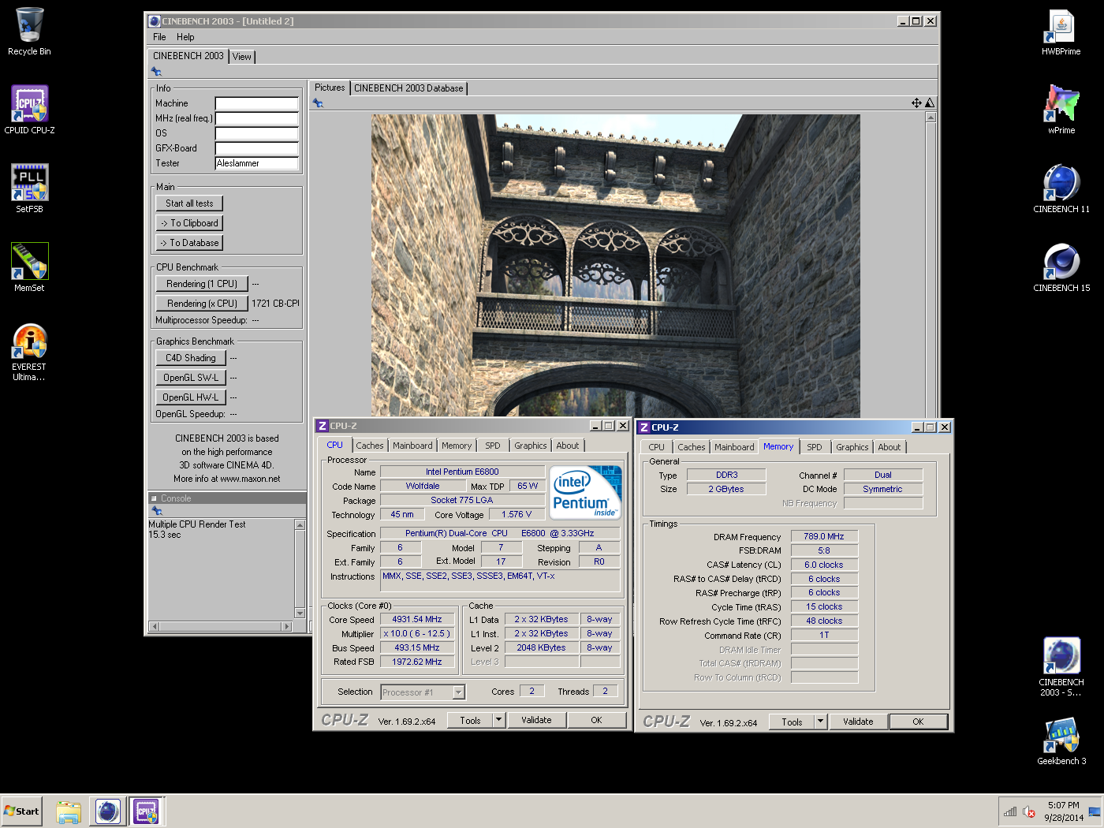
Task: Run OpenGL SW-L benchmark
Action: coord(191,378)
